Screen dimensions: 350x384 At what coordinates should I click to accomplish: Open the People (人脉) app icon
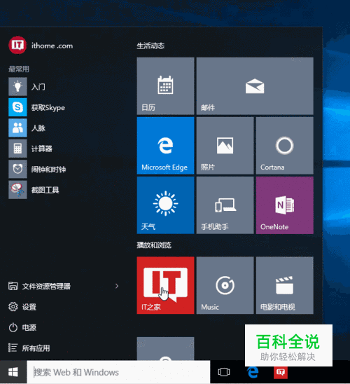tap(17, 128)
